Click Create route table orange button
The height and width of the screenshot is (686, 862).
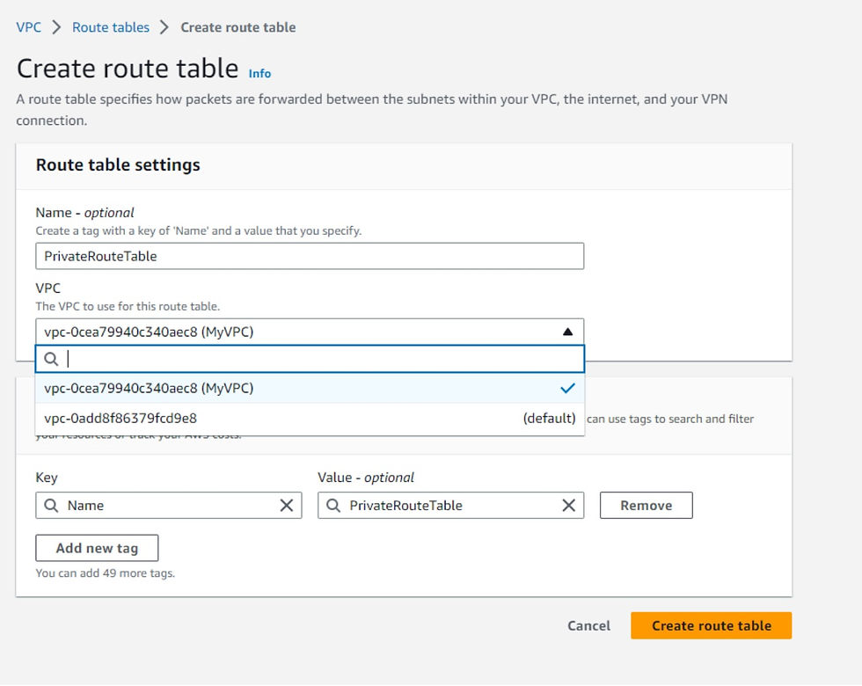click(x=712, y=625)
